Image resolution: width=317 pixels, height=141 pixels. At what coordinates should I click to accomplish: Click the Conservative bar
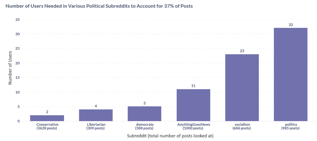pyautogui.click(x=47, y=118)
